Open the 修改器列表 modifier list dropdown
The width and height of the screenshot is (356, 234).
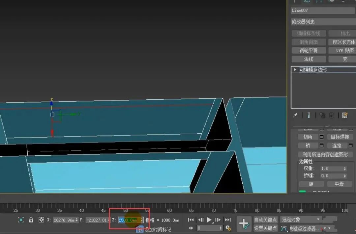[x=323, y=22]
